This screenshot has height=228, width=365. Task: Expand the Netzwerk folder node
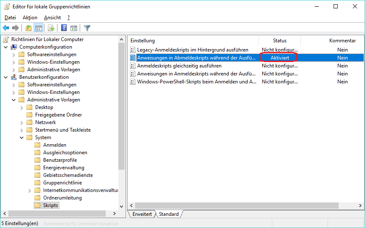22,122
